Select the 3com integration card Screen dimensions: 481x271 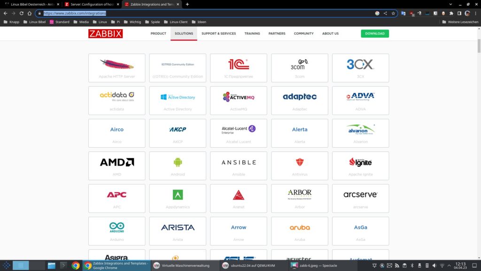pos(299,68)
